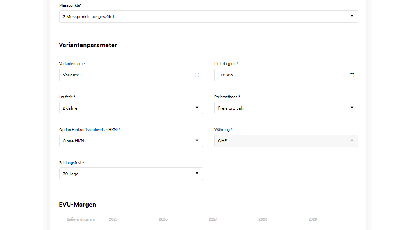Click the Preismethode field label
The image size is (410, 230).
coord(227,97)
